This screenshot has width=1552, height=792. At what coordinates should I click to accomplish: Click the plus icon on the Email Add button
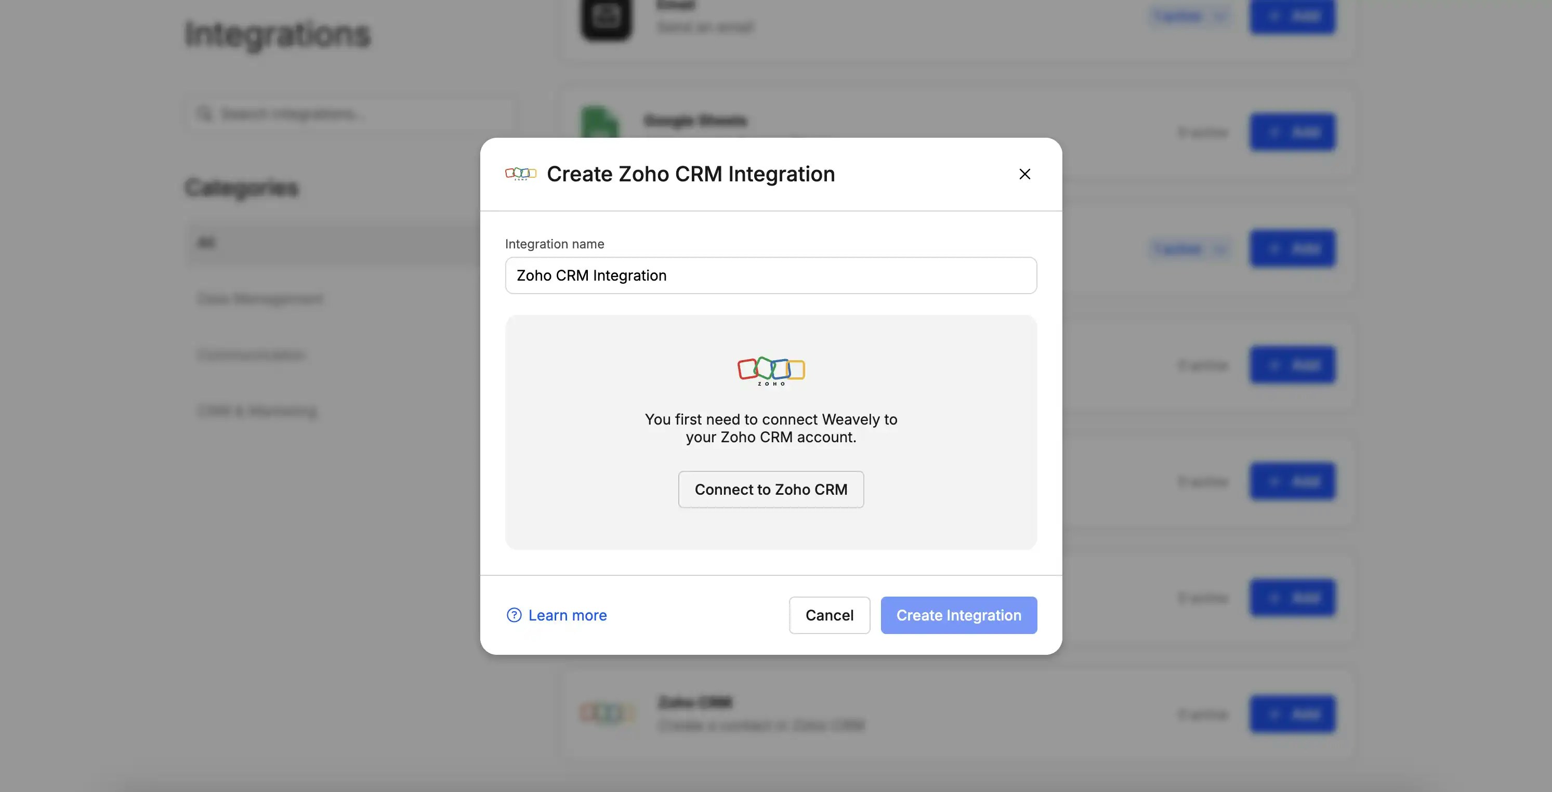(1274, 16)
